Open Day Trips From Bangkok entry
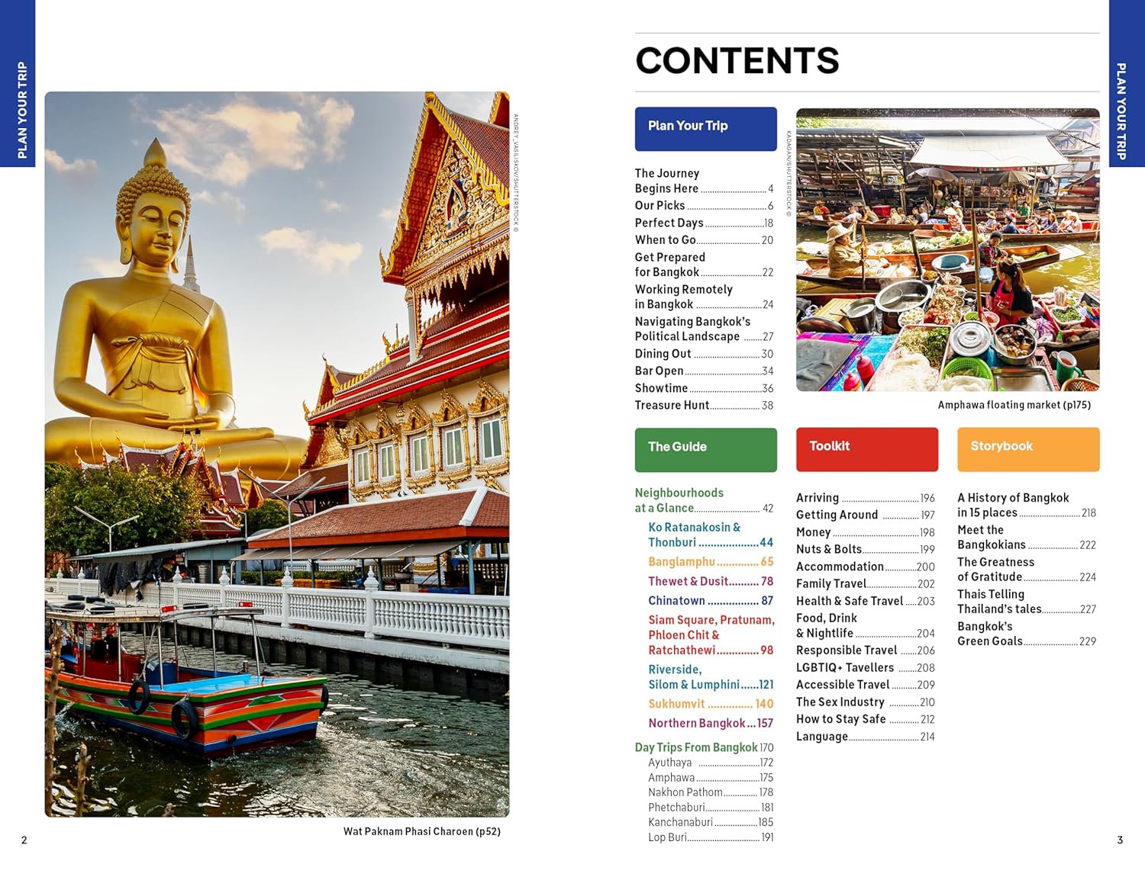Viewport: 1145px width, 880px height. point(703,747)
